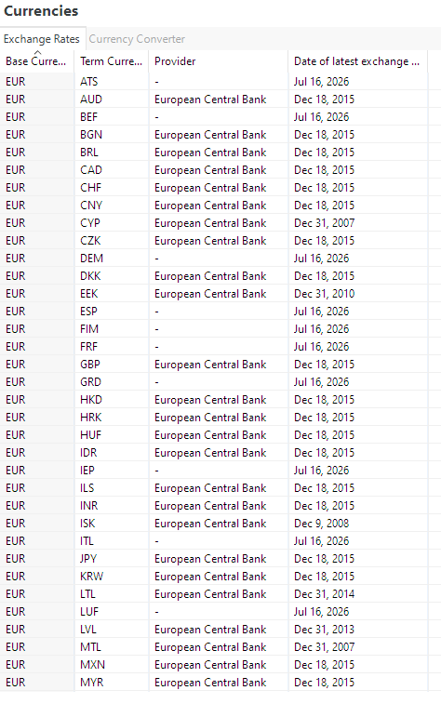Select the EUR to ATS row

(x=214, y=82)
